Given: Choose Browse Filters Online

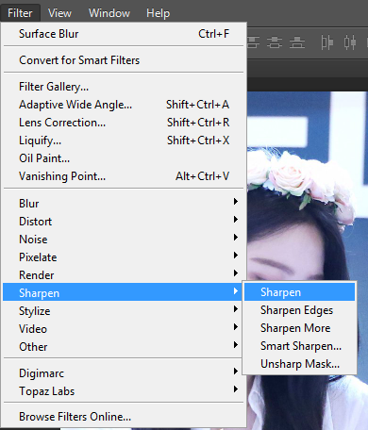Looking at the screenshot, I should click(x=124, y=417).
